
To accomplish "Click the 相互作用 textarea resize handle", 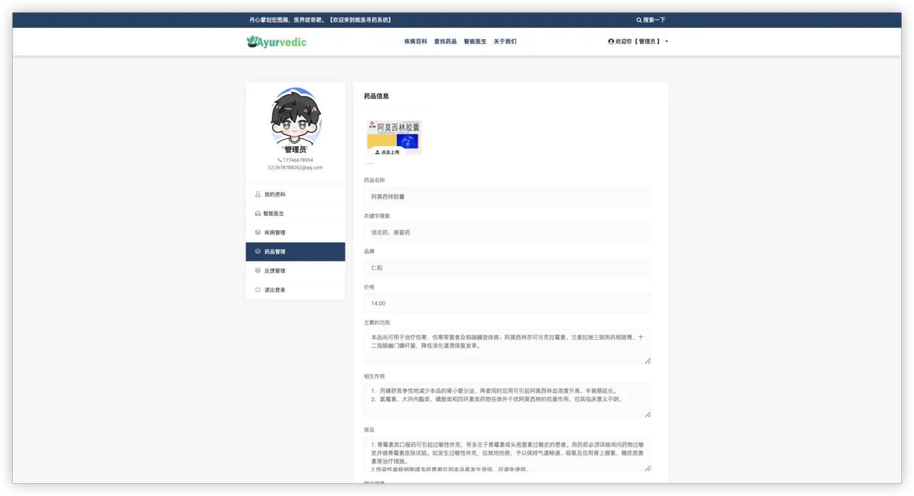I will [648, 414].
